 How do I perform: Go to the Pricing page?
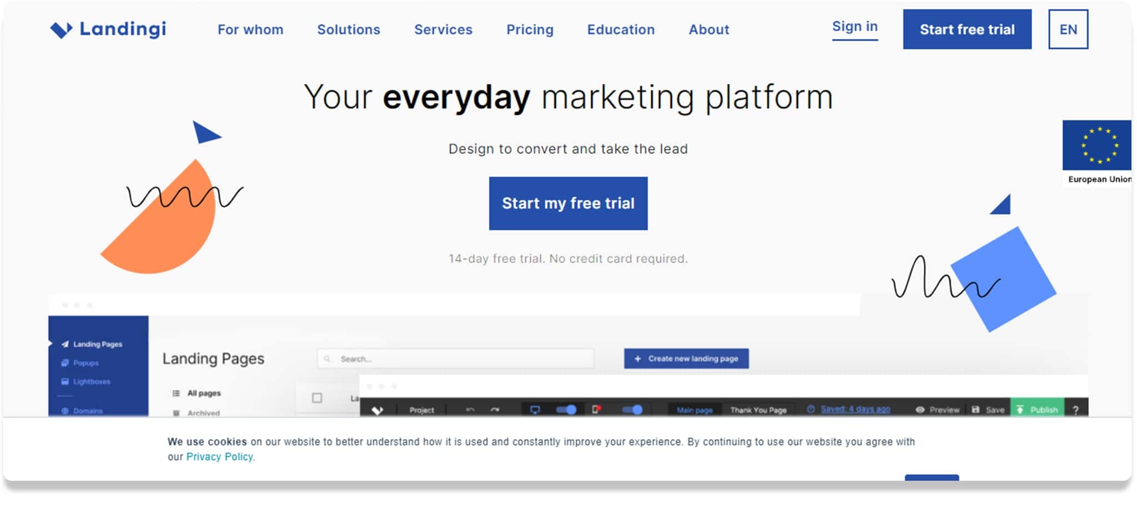click(530, 29)
